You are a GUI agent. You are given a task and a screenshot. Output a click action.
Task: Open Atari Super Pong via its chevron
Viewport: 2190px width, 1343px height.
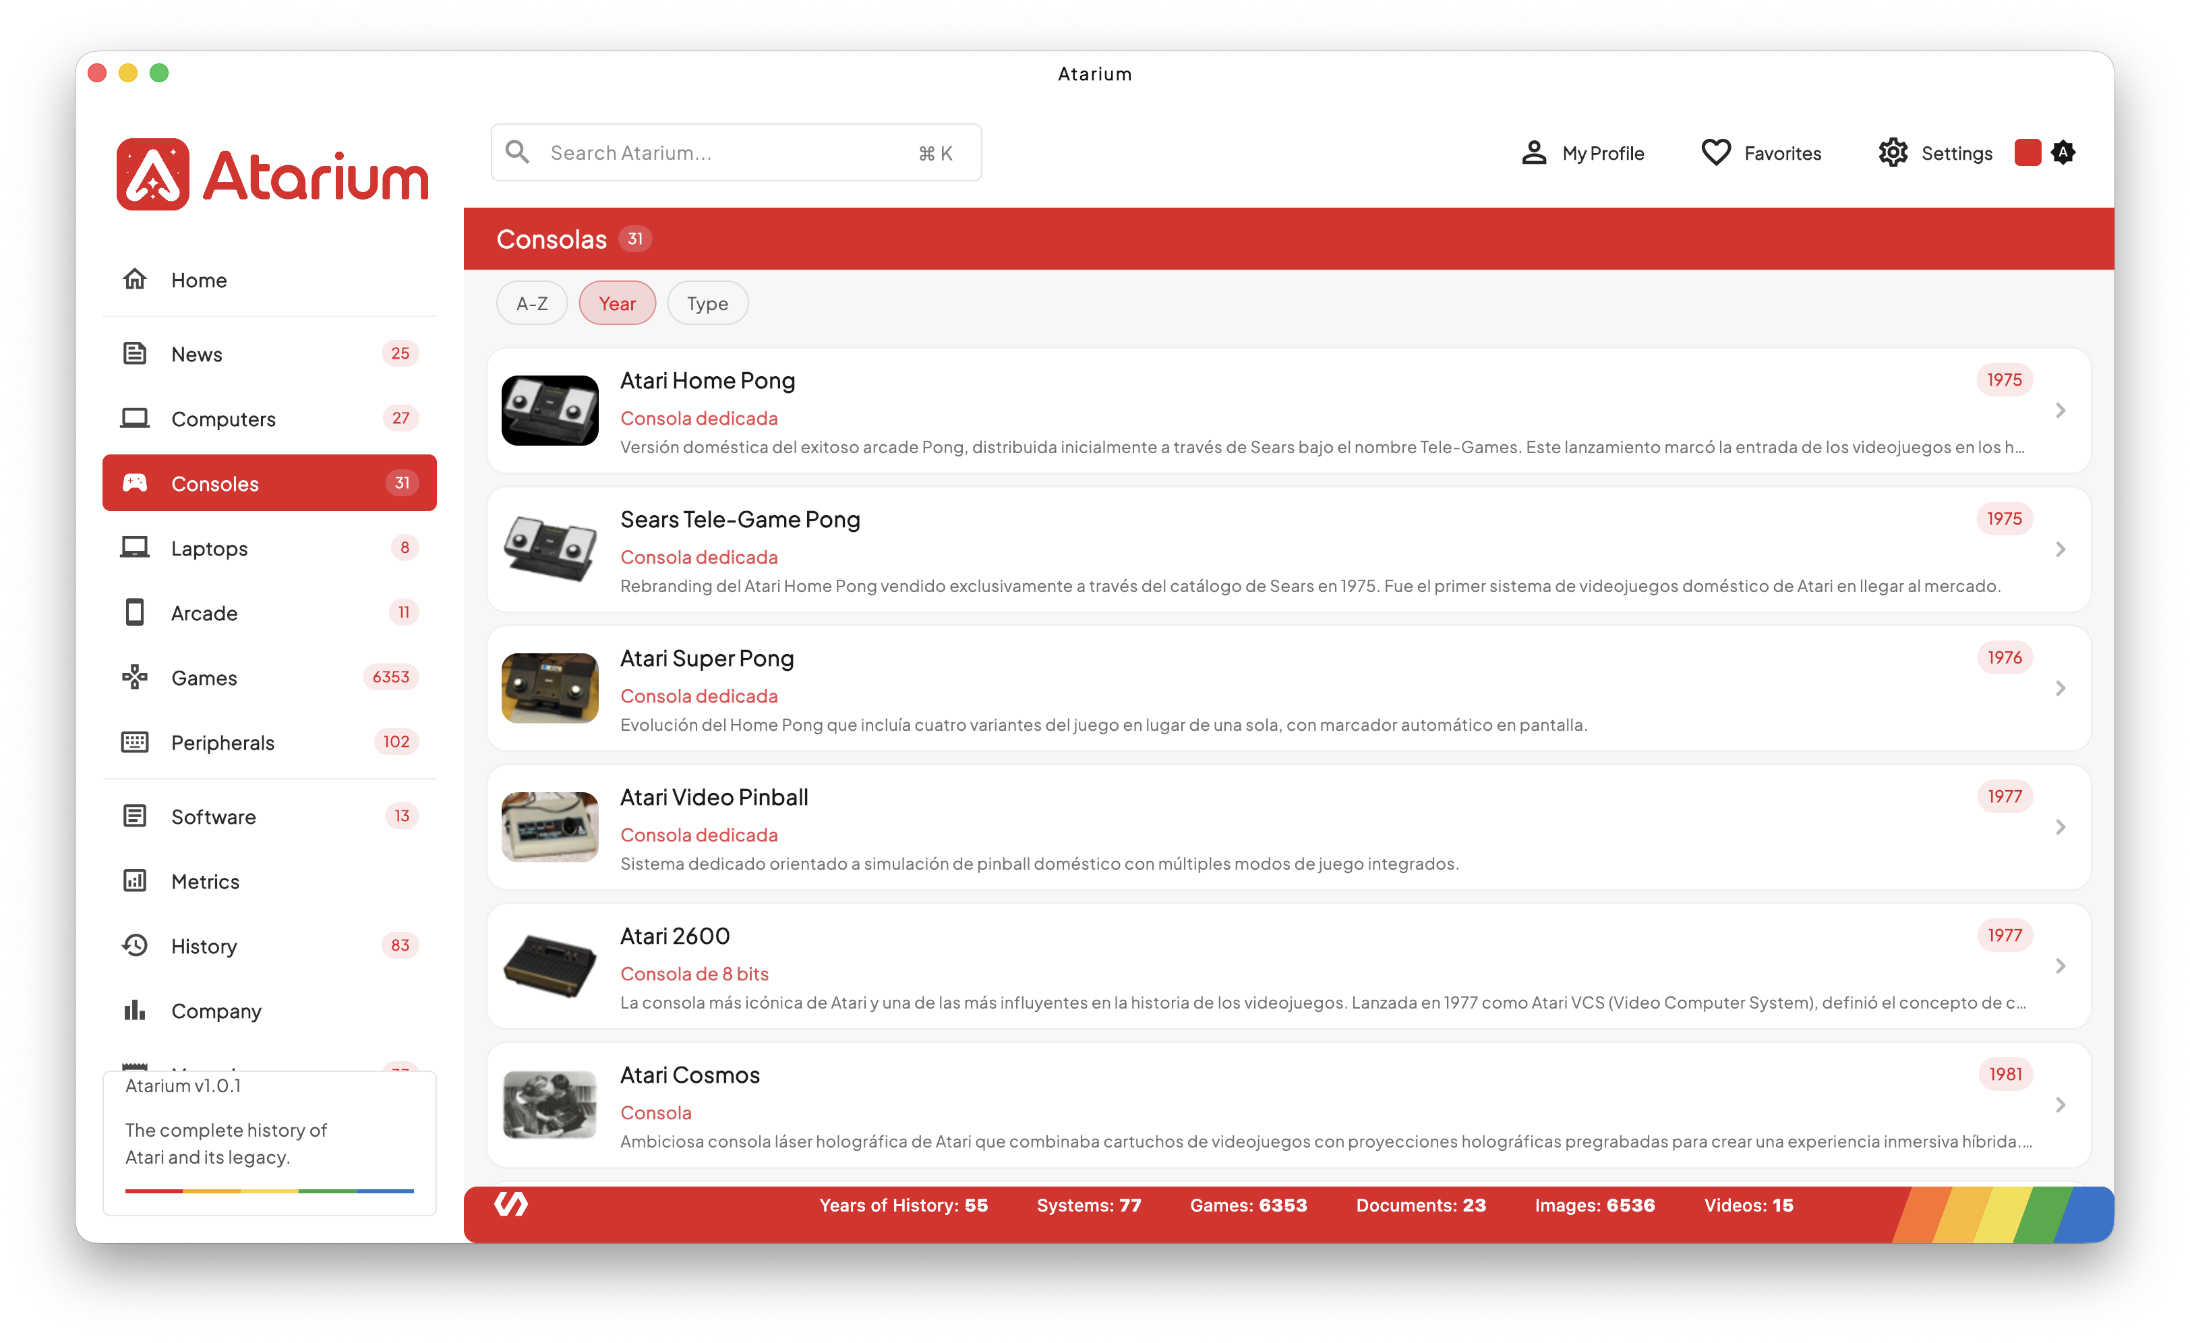click(2061, 689)
